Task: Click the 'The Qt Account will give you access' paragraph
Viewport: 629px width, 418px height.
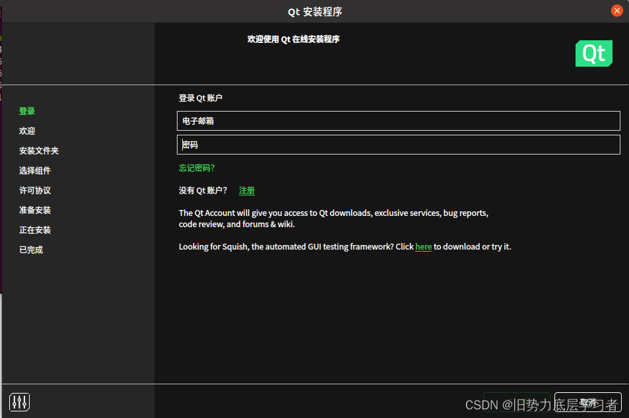Action: (x=333, y=219)
